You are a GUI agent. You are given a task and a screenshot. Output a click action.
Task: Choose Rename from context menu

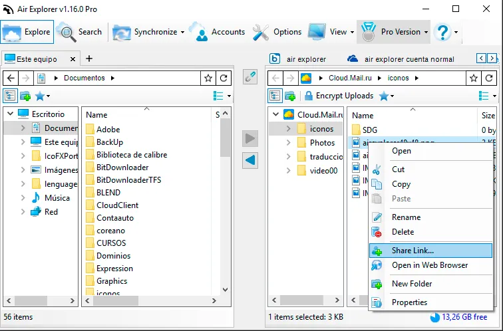[430, 217]
